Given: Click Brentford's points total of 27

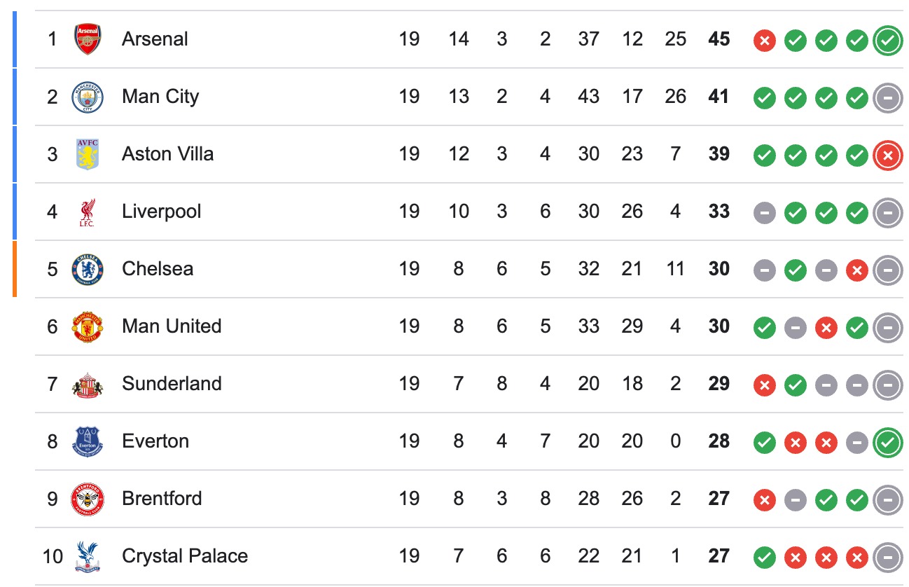Looking at the screenshot, I should coord(718,499).
